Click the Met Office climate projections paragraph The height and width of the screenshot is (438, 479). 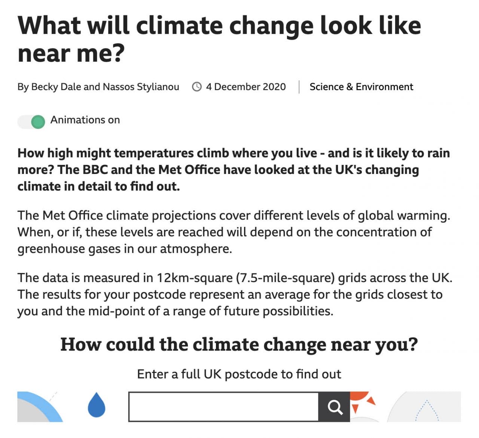coord(234,232)
